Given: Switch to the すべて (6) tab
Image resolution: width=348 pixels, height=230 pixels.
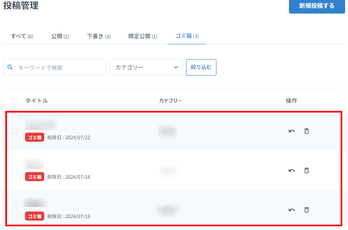Looking at the screenshot, I should coord(22,36).
